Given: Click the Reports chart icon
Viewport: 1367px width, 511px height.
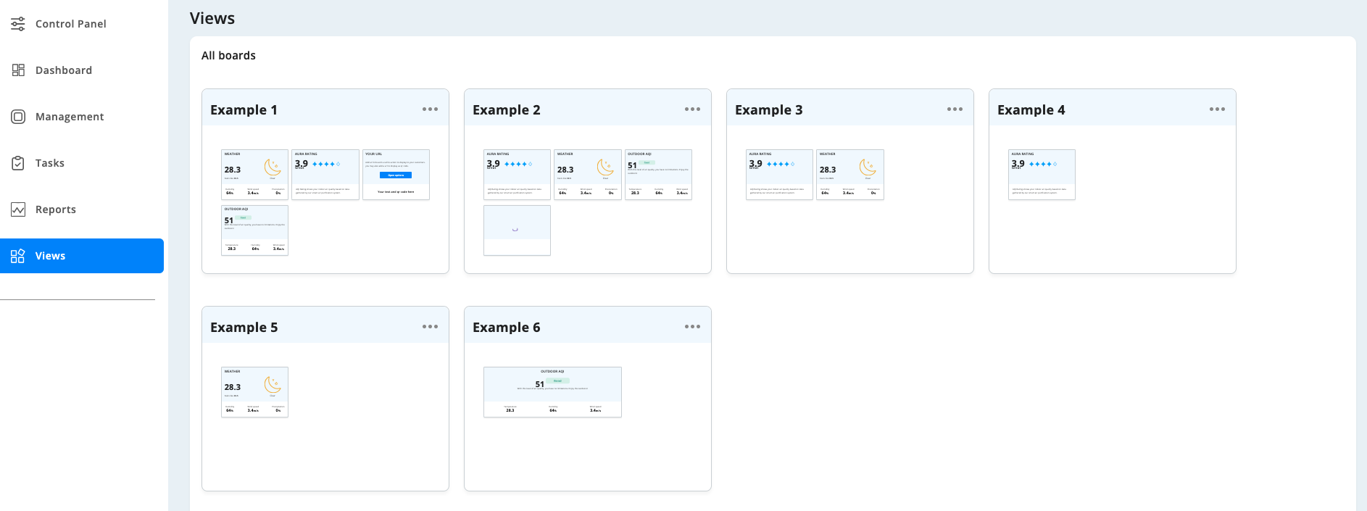Looking at the screenshot, I should pyautogui.click(x=18, y=209).
